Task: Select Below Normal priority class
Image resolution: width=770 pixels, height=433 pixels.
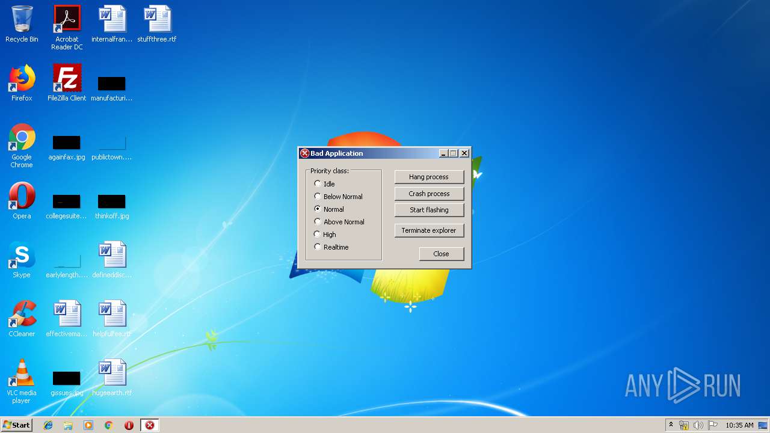Action: click(x=338, y=196)
